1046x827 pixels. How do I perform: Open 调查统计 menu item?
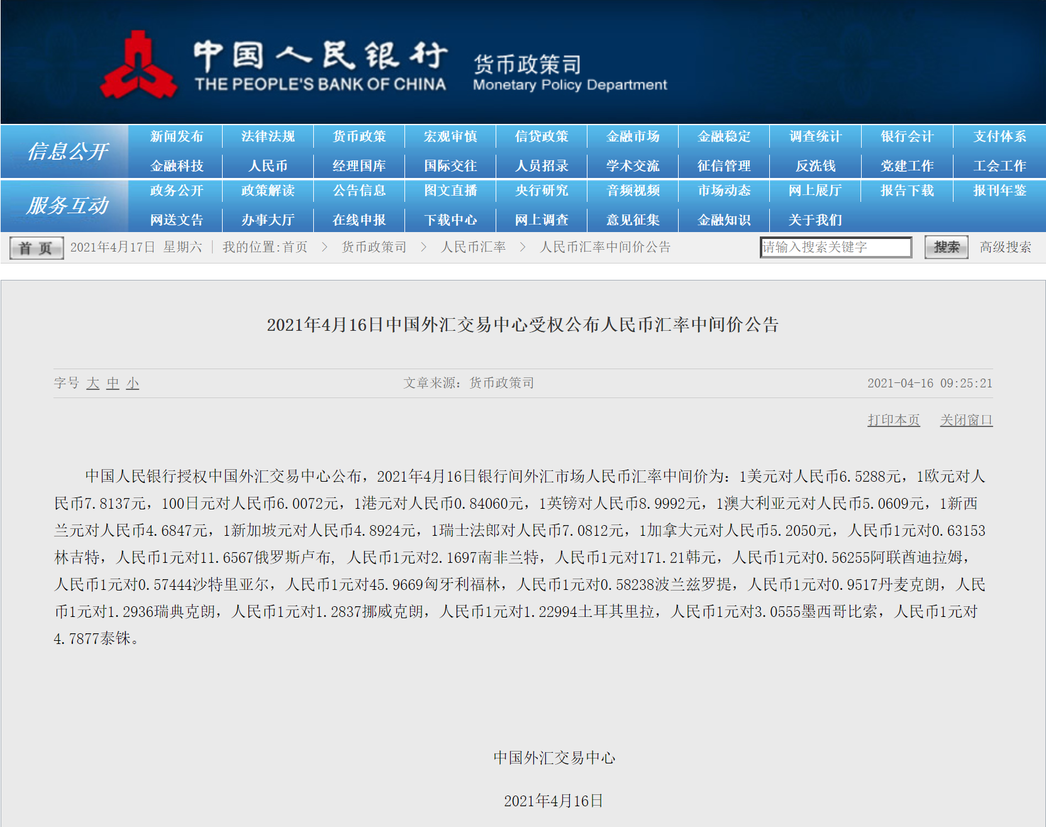click(x=815, y=136)
